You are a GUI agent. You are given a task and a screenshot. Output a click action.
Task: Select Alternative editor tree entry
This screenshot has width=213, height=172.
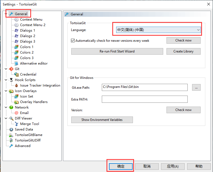click(x=34, y=63)
